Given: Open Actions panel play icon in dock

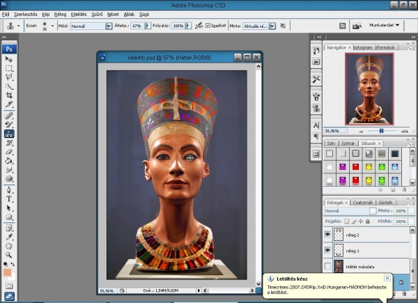Looking at the screenshot, I should click(316, 62).
